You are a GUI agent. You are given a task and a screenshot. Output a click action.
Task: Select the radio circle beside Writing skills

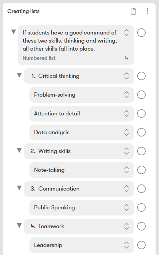[x=141, y=151]
